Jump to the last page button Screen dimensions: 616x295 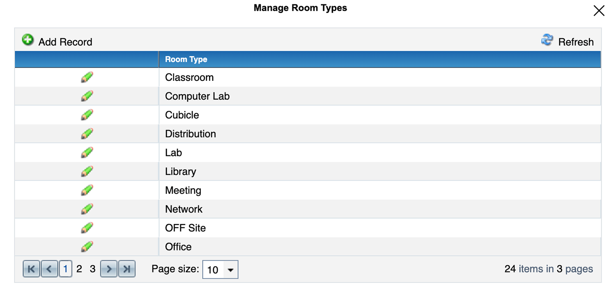tap(127, 269)
